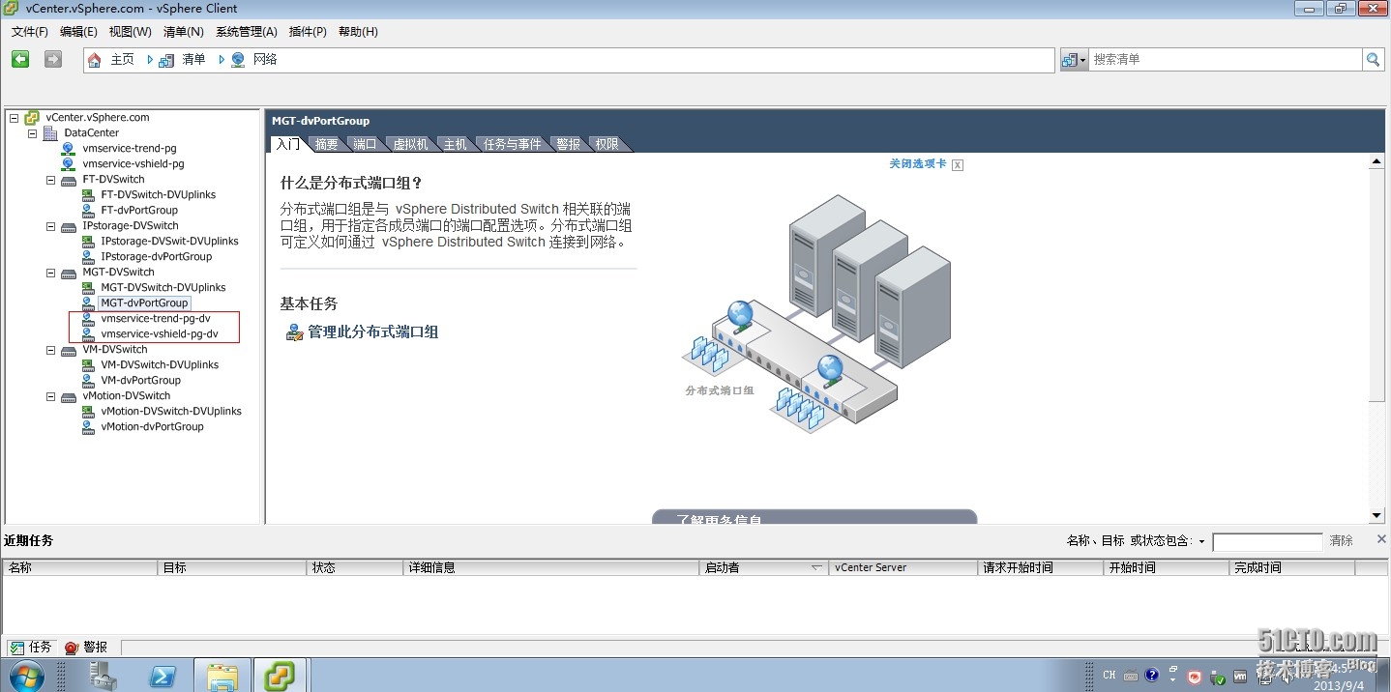1391x692 pixels.
Task: Click the network (网络) breadcrumb icon
Action: pyautogui.click(x=238, y=60)
